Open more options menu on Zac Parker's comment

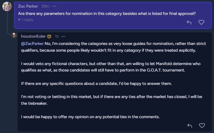click(54, 6)
